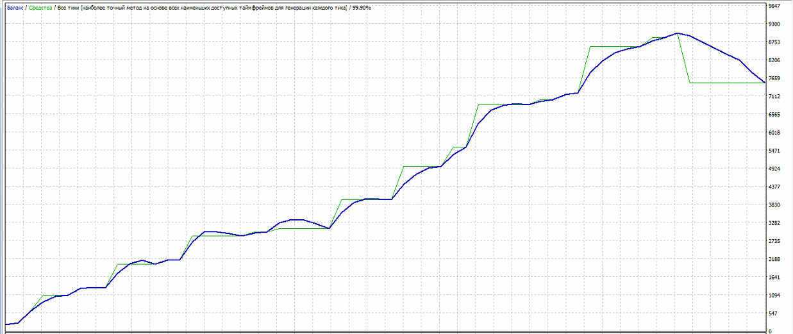Click the 1094 y-axis value
Viewport: 793px width, 334px height.
point(774,296)
